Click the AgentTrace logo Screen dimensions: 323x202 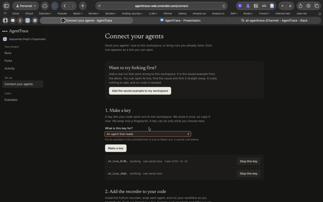tap(15, 31)
